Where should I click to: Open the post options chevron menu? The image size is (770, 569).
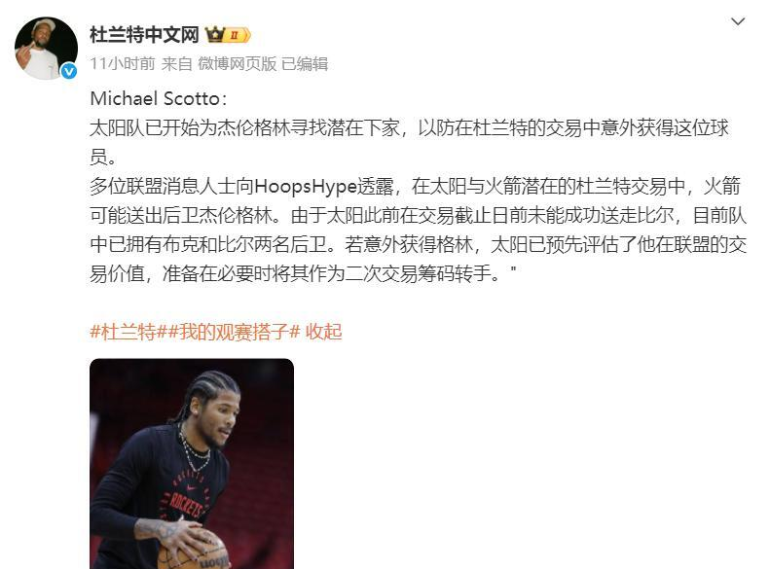(x=738, y=21)
